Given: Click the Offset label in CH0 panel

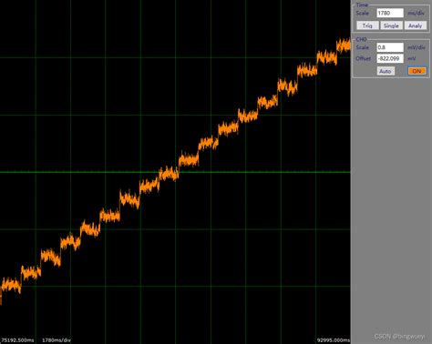Looking at the screenshot, I should 364,58.
